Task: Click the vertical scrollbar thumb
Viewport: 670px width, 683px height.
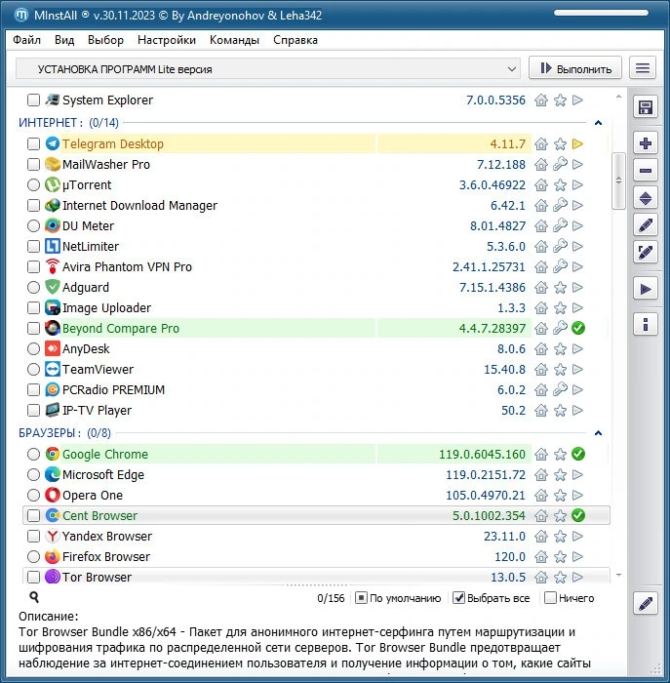Action: pos(618,181)
